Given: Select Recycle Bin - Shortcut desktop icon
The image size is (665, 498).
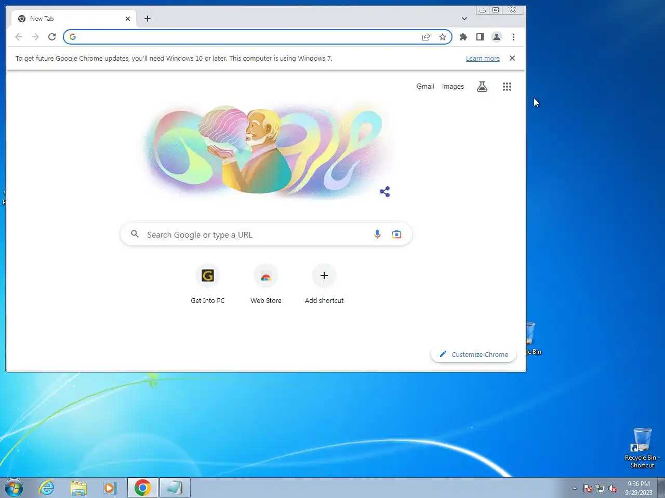Looking at the screenshot, I should (642, 448).
